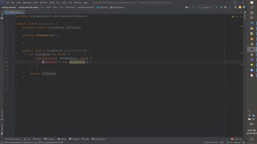The width and height of the screenshot is (257, 144).
Task: Open the Maven tool window
Action: point(245,15)
